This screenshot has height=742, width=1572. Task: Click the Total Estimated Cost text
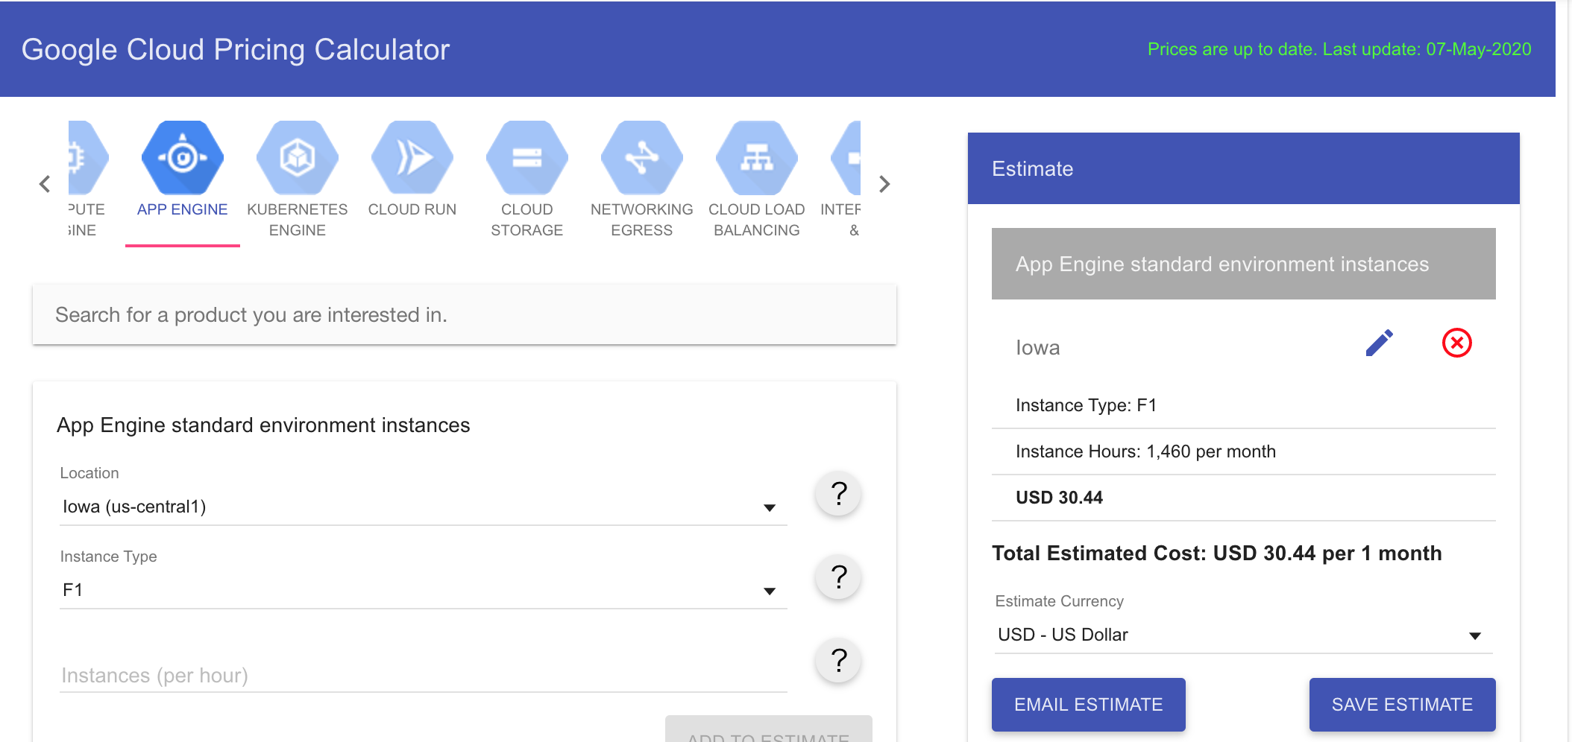point(1217,554)
